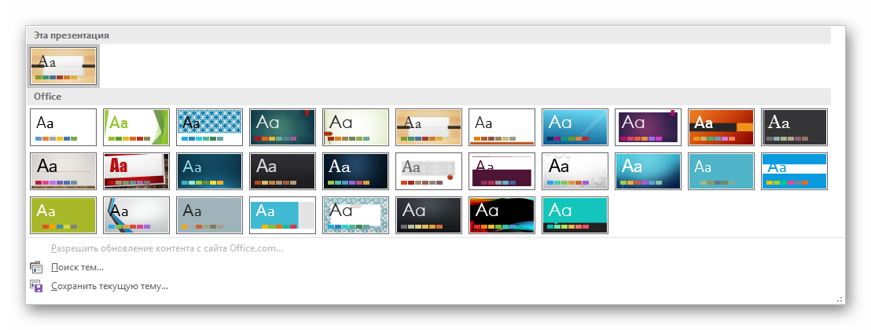Select the black theme with colorful streaks

tap(502, 215)
